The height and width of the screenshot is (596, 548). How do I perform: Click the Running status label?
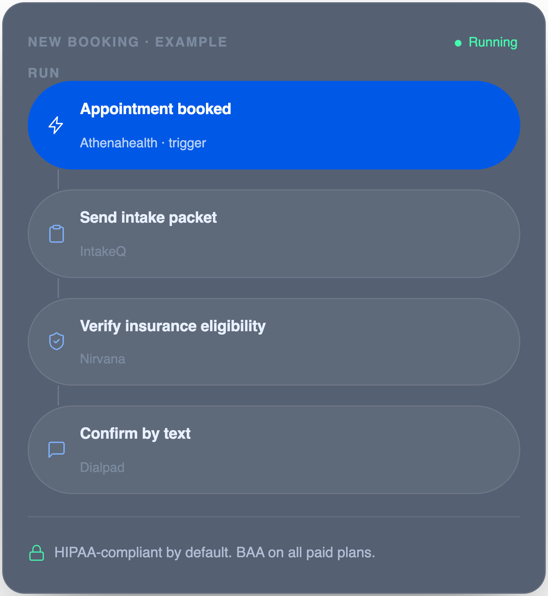coord(493,42)
